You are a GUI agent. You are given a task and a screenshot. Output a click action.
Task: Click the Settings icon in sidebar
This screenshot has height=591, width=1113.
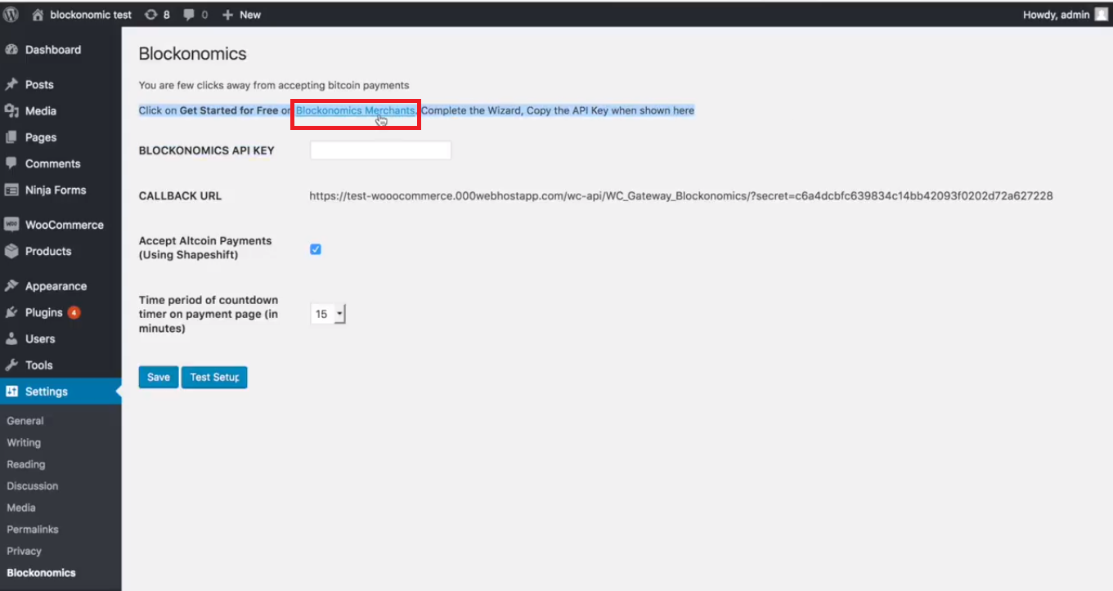[x=11, y=392]
